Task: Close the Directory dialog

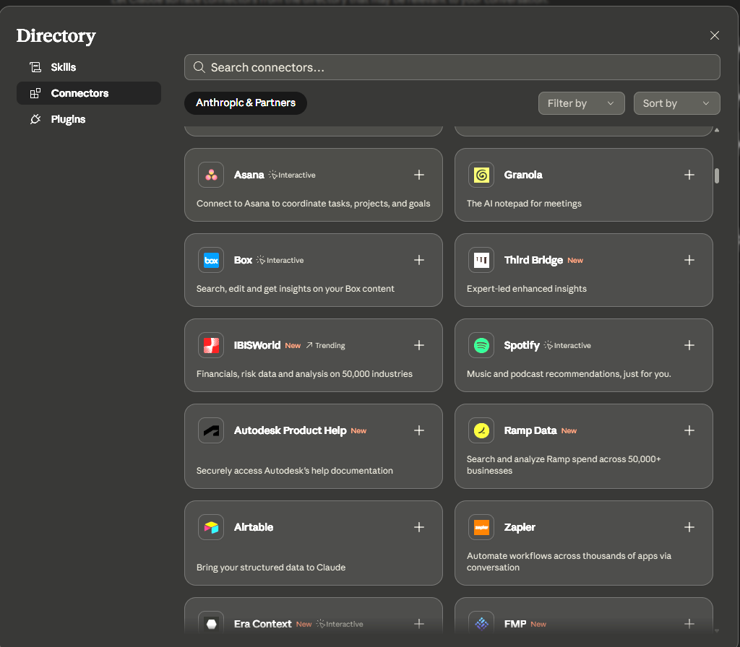Action: [x=715, y=35]
